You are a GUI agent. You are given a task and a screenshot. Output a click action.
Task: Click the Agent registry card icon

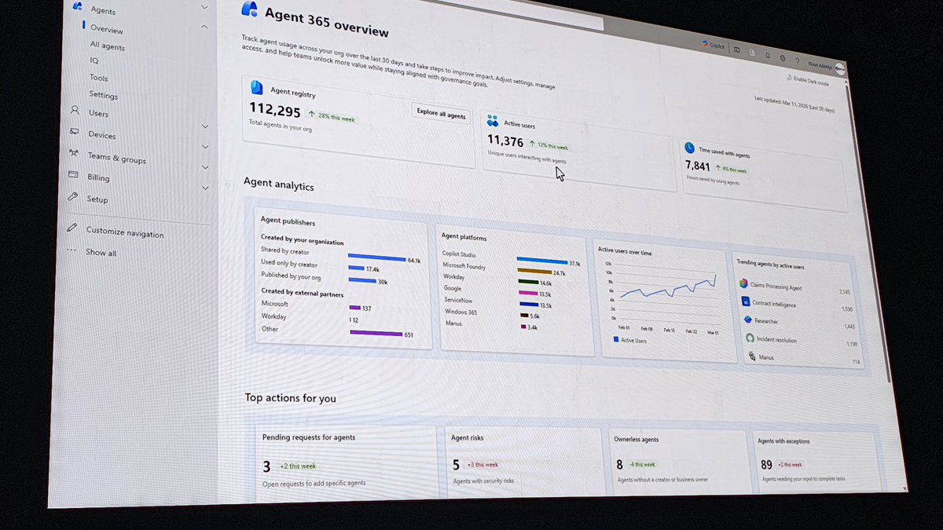(256, 87)
